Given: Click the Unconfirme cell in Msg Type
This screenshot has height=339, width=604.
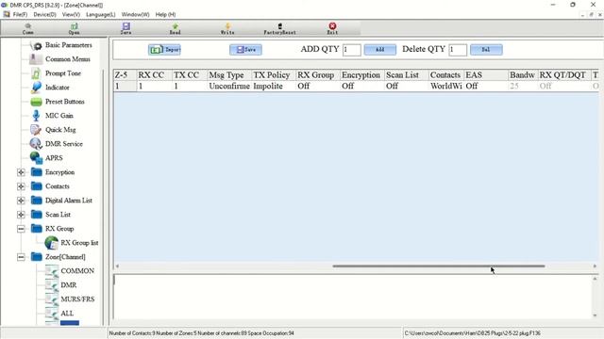Looking at the screenshot, I should click(229, 86).
